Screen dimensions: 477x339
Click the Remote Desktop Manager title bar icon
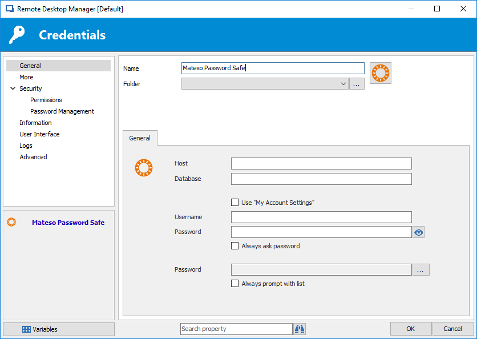click(x=10, y=9)
